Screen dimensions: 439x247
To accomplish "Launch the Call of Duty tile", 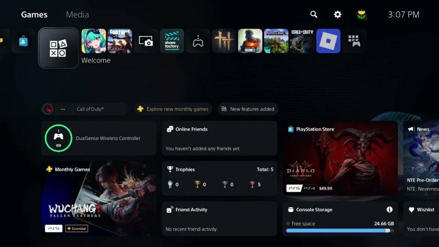I will tap(302, 41).
